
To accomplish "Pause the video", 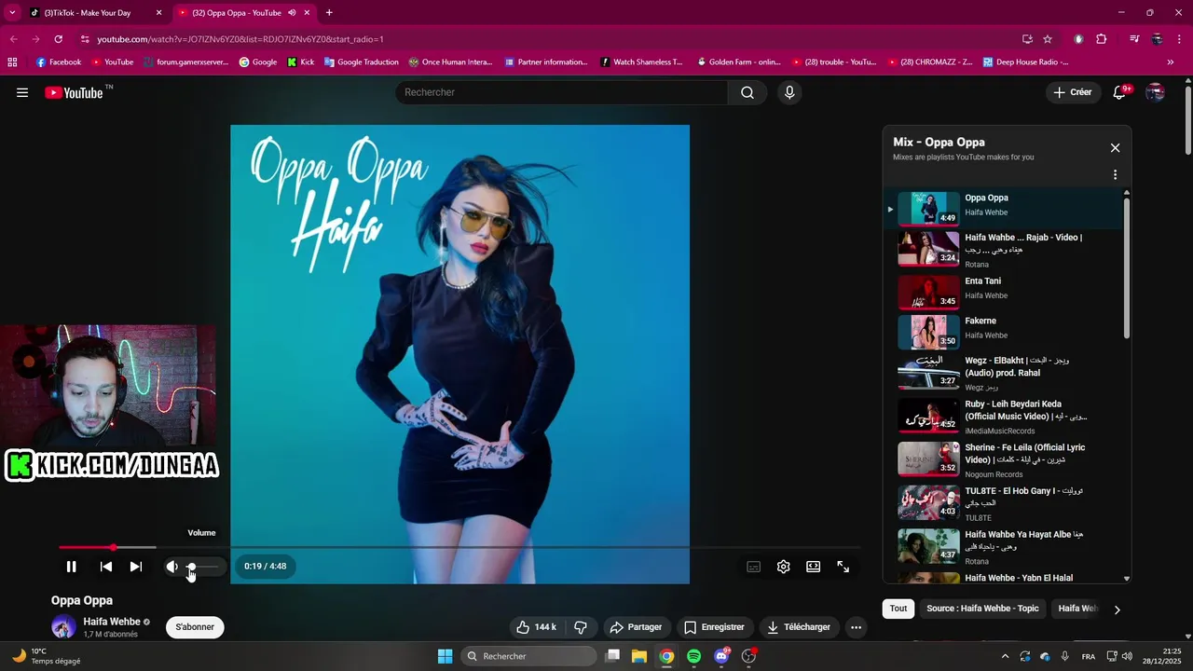I will click(x=71, y=567).
